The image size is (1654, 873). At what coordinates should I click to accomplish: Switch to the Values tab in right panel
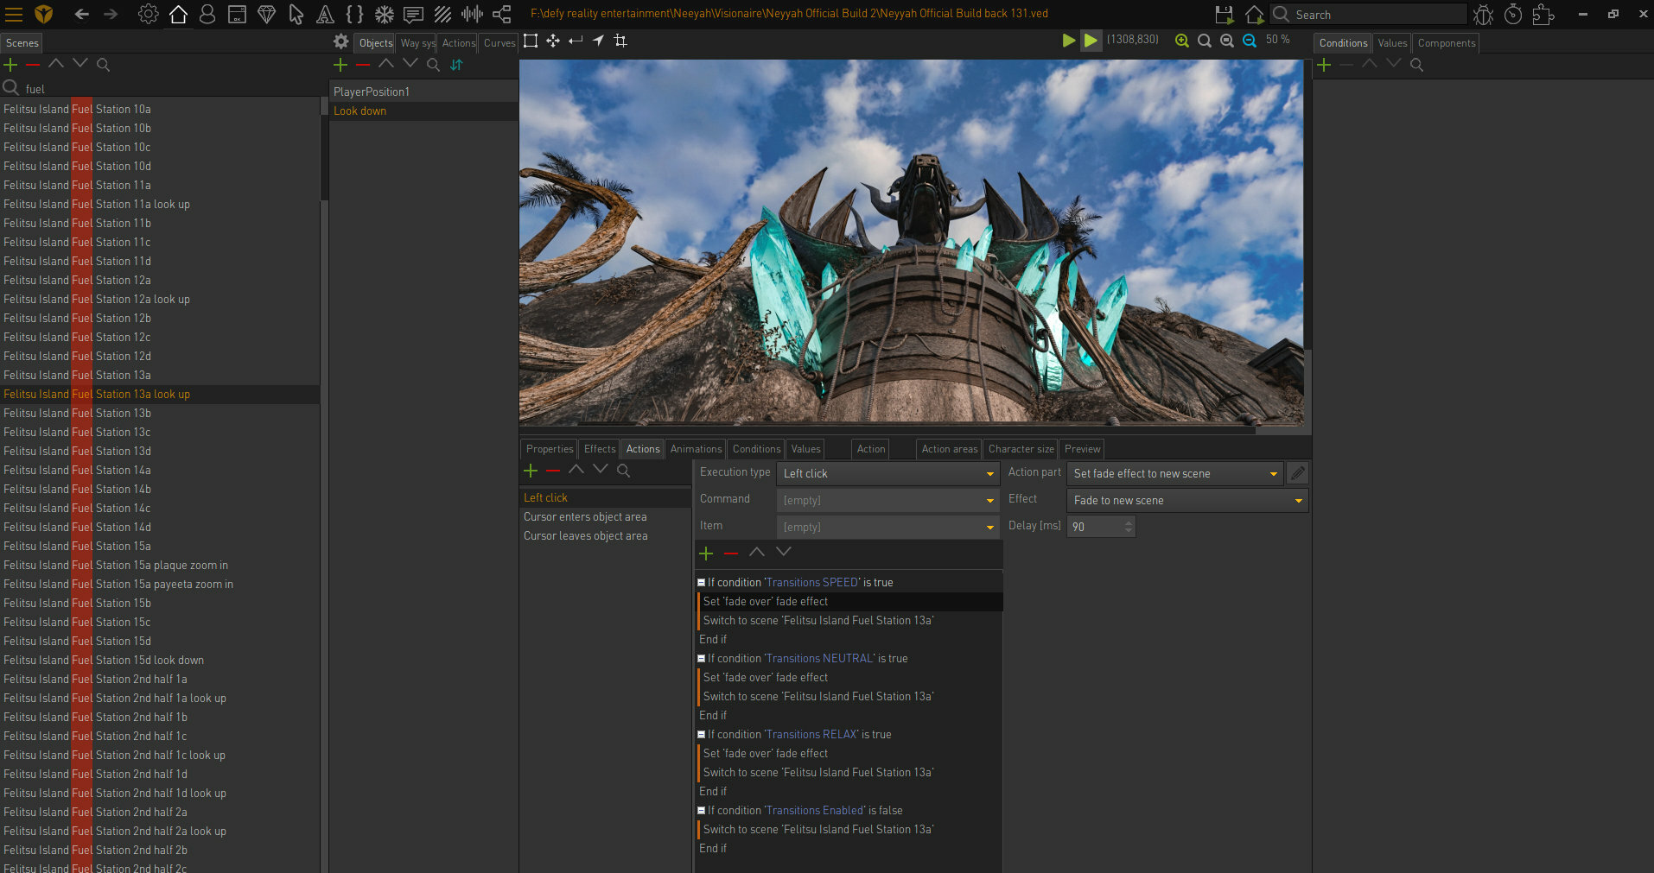click(1391, 43)
